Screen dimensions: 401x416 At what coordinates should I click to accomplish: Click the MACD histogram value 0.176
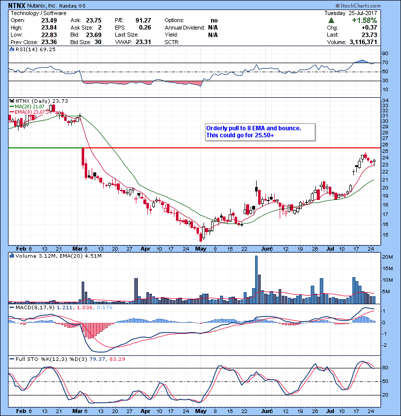click(105, 308)
